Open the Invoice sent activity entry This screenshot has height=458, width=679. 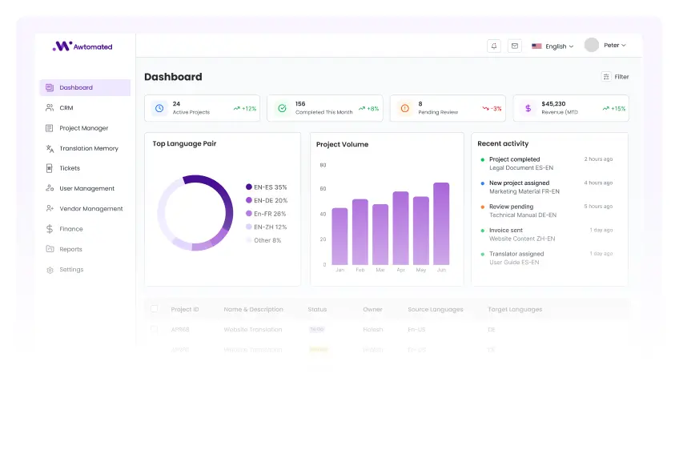tap(505, 231)
